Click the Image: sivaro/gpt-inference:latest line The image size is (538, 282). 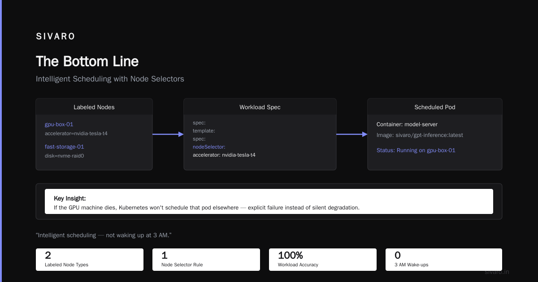click(420, 135)
